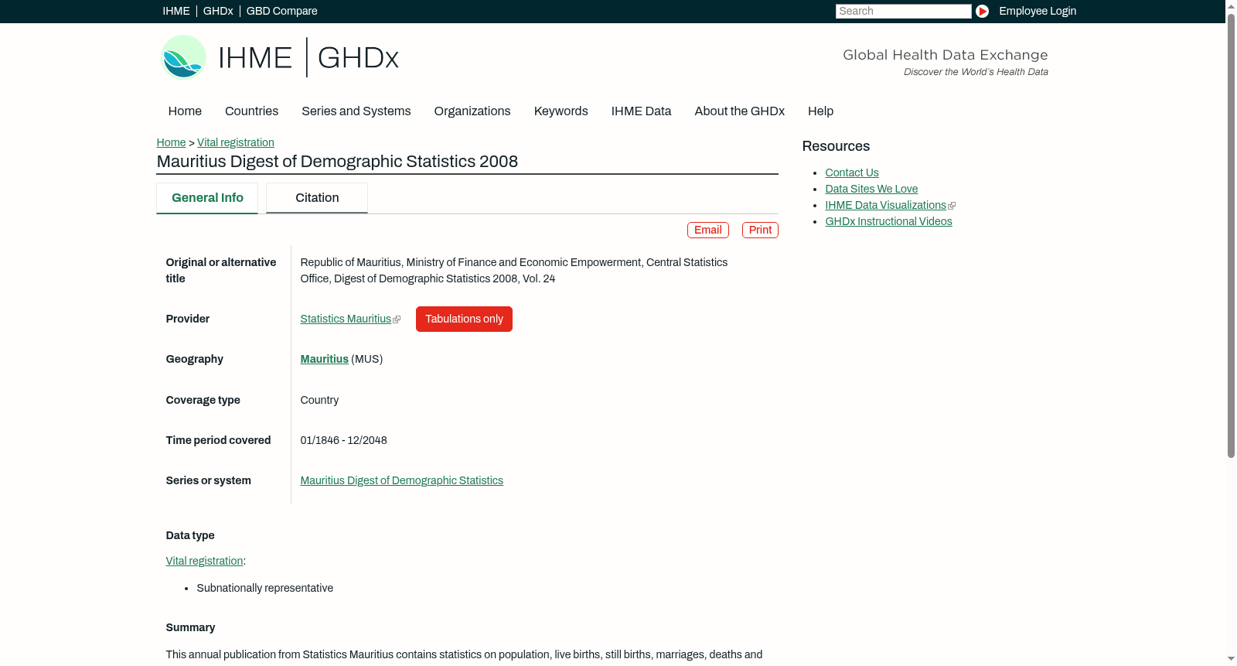Click the "Series or system" field label
The height and width of the screenshot is (666, 1237).
coord(209,480)
